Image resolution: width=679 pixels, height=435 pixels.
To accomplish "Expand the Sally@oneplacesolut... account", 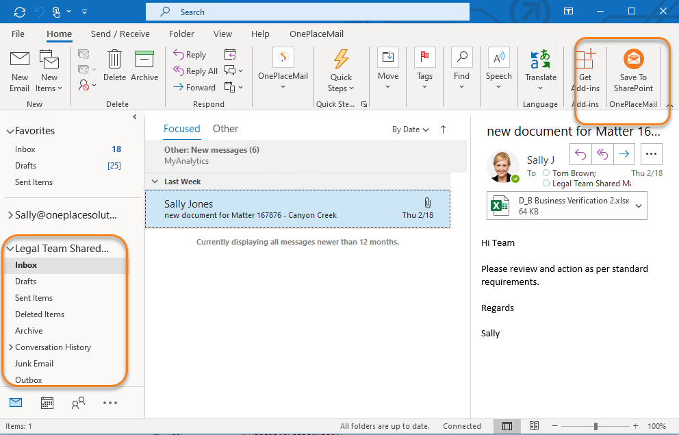I will 10,215.
